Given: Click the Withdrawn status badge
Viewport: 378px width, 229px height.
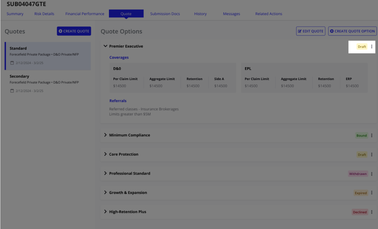Looking at the screenshot, I should pyautogui.click(x=358, y=174).
